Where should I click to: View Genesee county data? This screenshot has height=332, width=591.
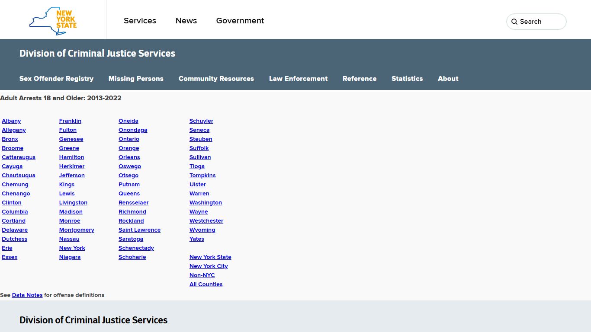tap(71, 139)
